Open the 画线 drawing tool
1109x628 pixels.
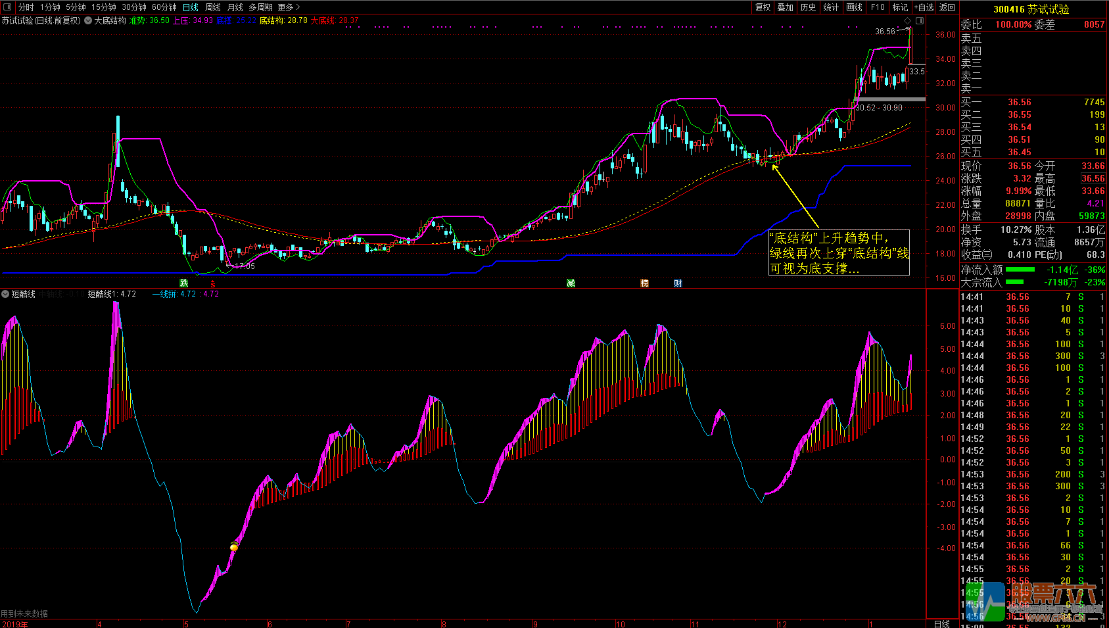854,7
